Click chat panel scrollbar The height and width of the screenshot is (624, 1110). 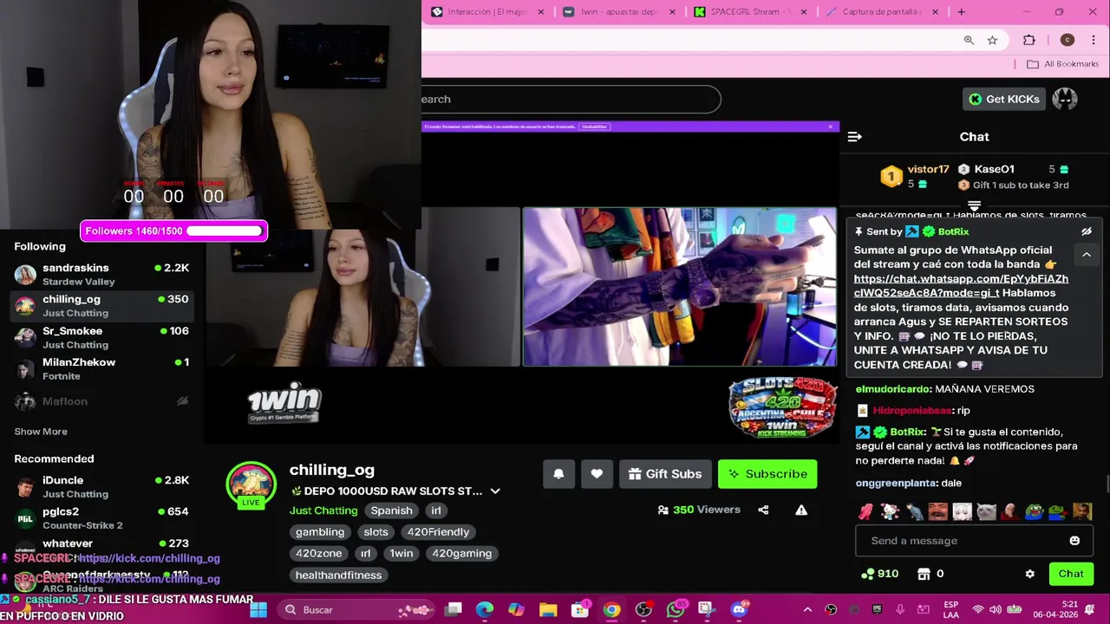tap(1106, 484)
